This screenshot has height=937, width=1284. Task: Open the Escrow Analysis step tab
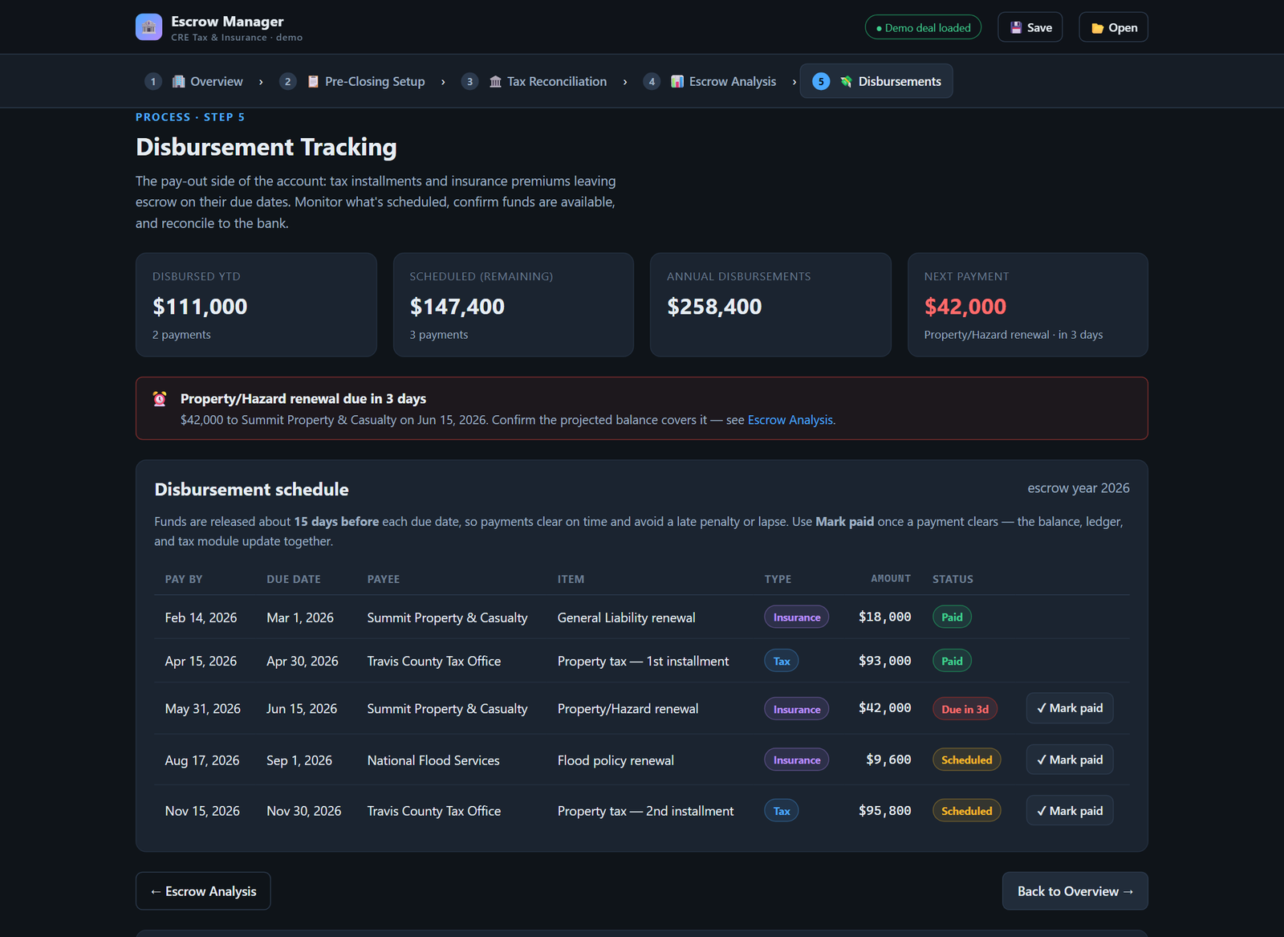click(x=710, y=81)
